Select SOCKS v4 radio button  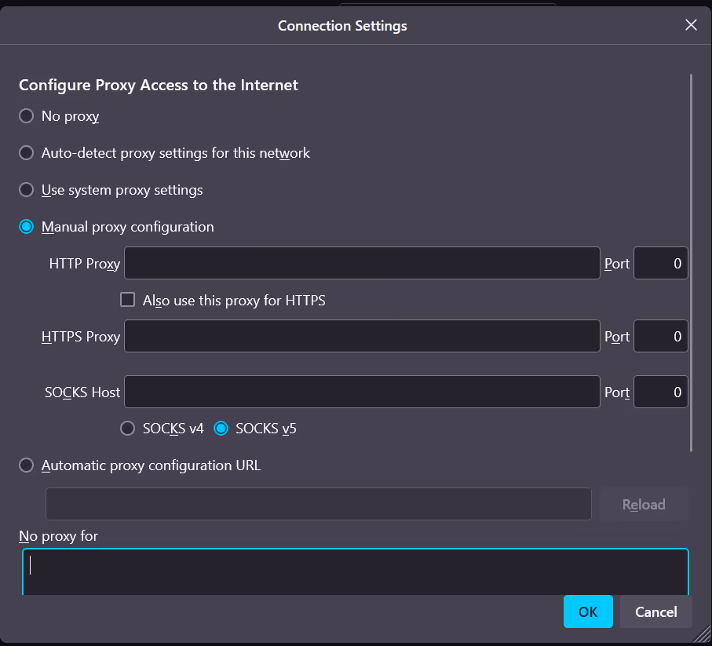pyautogui.click(x=128, y=429)
